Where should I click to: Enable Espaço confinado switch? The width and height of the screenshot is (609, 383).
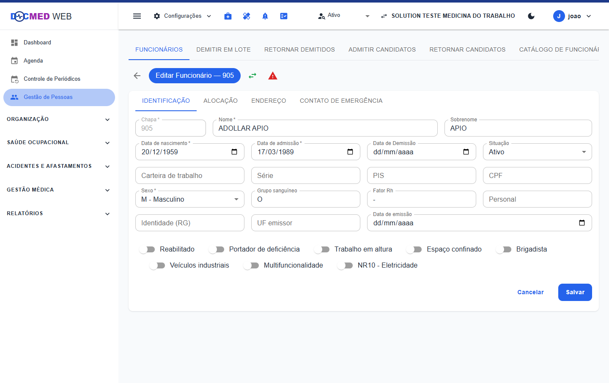pos(414,249)
